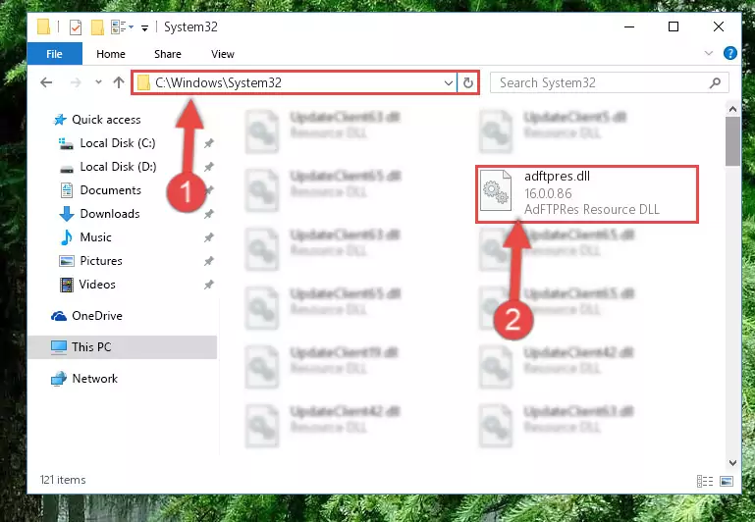Click the scroll up arrow

[732, 109]
